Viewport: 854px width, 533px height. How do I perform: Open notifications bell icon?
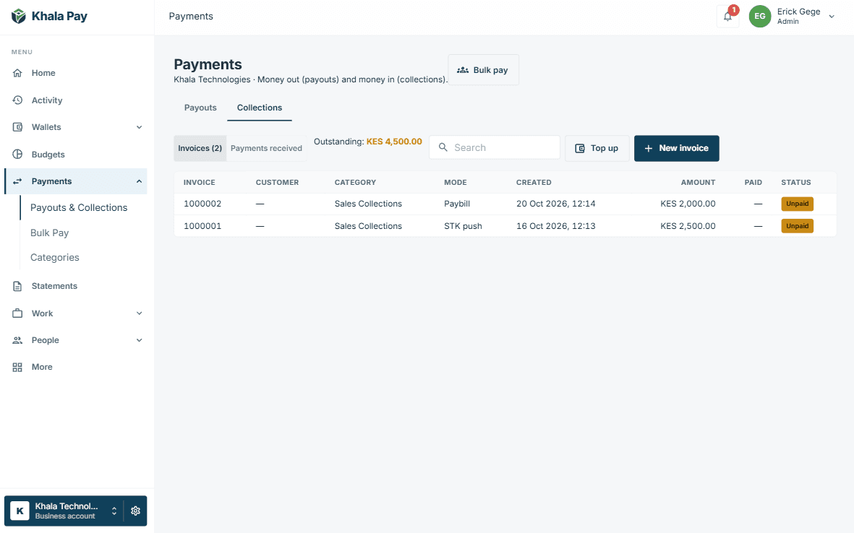727,17
